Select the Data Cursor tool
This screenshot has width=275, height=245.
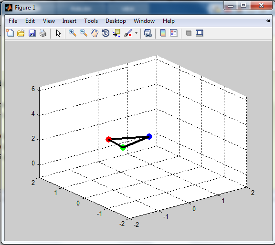pos(116,33)
